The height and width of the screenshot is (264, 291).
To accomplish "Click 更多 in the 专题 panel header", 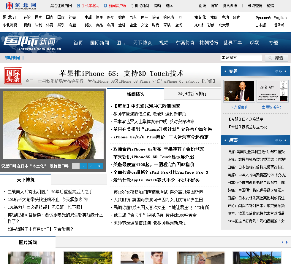I will pyautogui.click(x=279, y=71).
